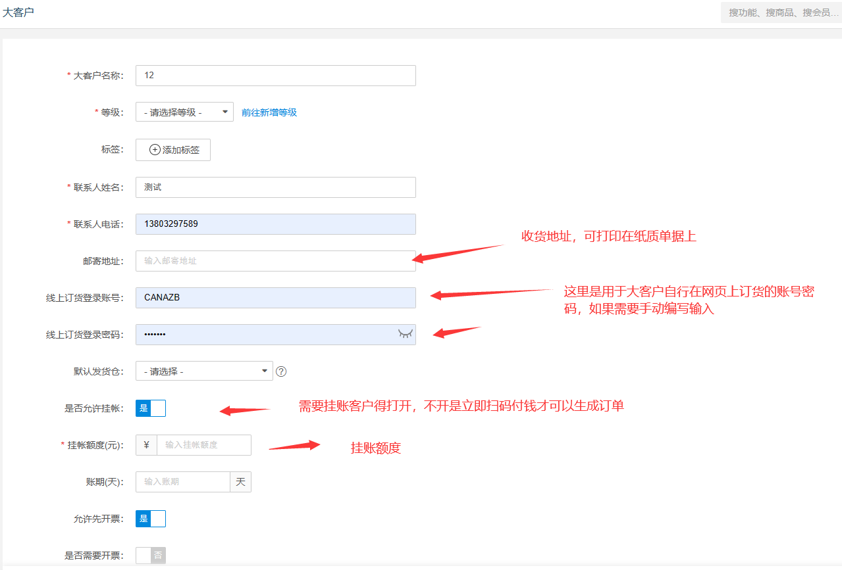Screen dimensions: 842x570
Task: Click the plus icon in 添加标签
Action: point(155,150)
